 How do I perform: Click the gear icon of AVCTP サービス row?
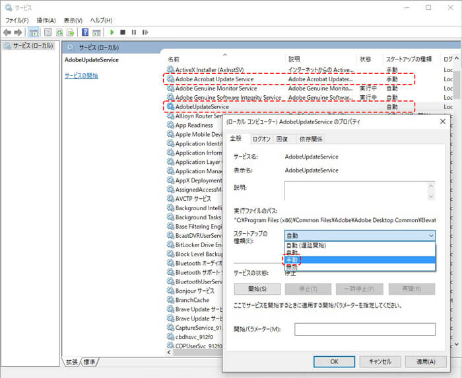[x=170, y=199]
